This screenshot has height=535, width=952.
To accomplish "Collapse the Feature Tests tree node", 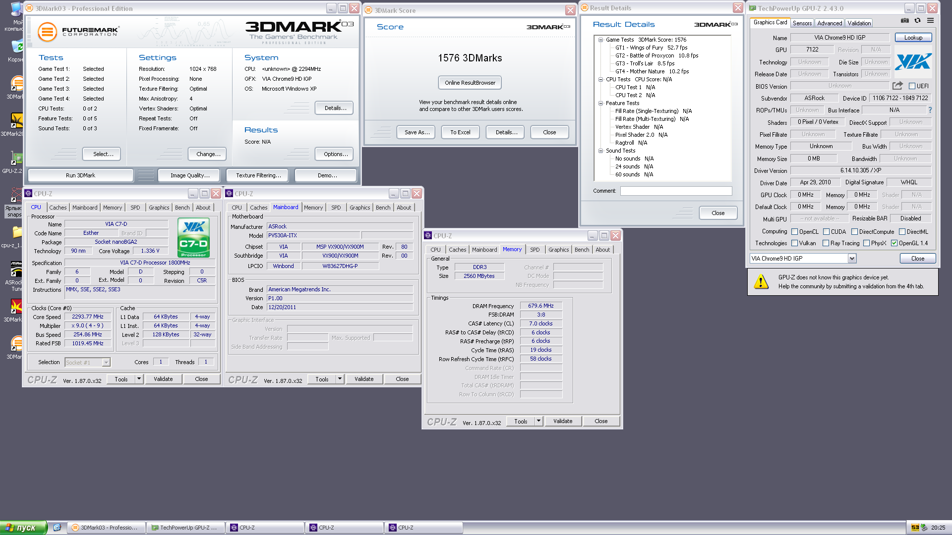I will (600, 103).
